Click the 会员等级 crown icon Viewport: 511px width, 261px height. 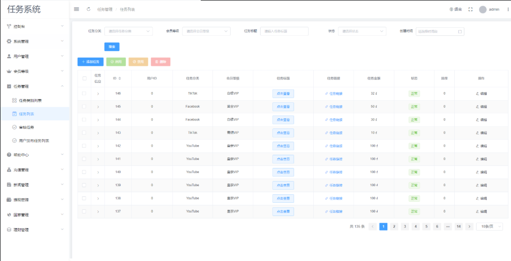tap(9, 71)
